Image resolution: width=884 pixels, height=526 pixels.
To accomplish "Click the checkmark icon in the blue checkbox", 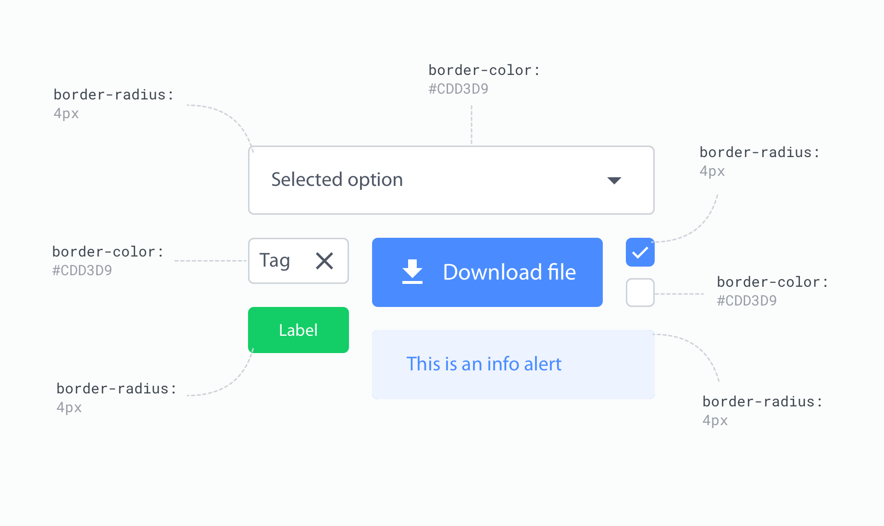I will coord(640,252).
